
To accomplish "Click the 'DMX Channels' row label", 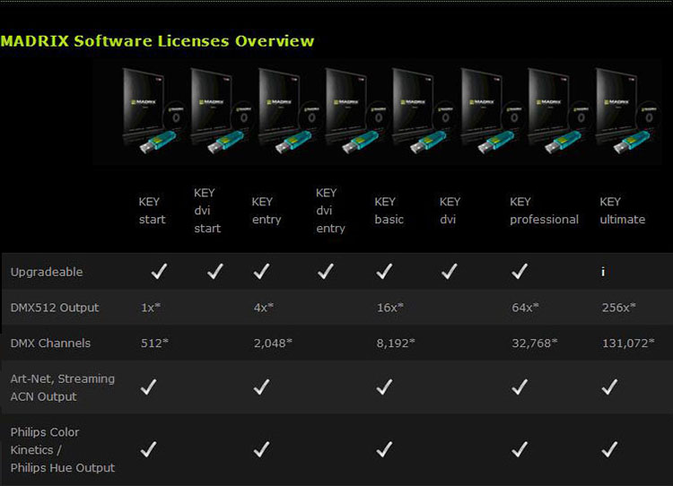I will pos(50,343).
